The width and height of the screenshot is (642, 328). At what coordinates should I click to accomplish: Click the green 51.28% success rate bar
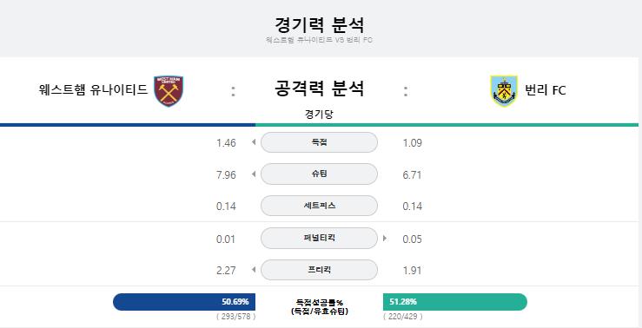[455, 302]
